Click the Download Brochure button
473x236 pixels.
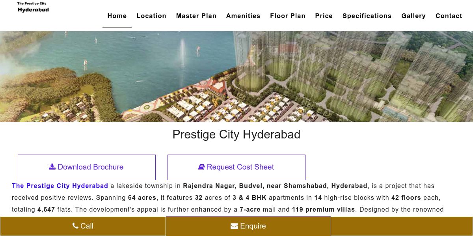coord(87,167)
